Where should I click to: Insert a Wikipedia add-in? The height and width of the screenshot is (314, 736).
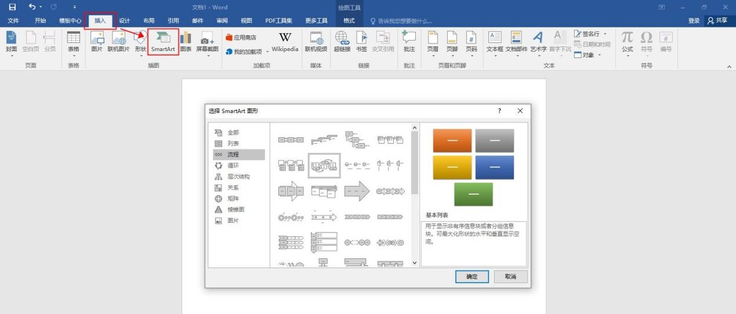pos(285,42)
